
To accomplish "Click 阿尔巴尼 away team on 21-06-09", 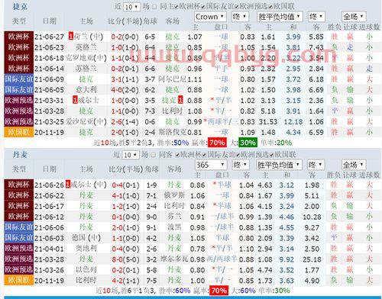I will 172,79.
